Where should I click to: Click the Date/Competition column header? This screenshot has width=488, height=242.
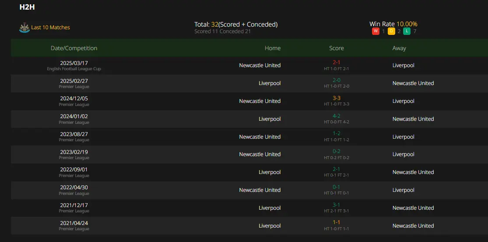click(x=74, y=48)
